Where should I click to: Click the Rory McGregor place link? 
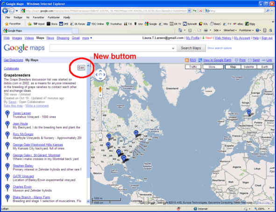click(x=23, y=134)
